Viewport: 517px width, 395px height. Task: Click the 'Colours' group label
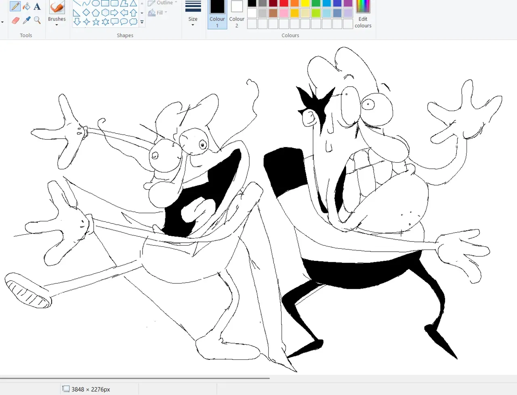pos(290,36)
